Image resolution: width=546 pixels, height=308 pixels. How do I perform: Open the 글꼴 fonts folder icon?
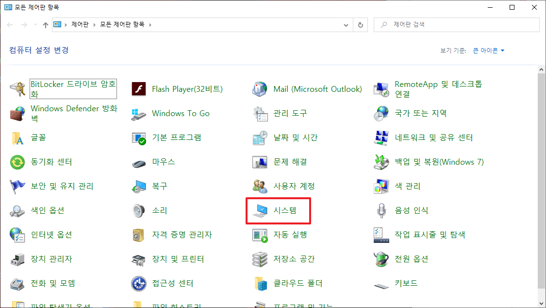point(17,138)
